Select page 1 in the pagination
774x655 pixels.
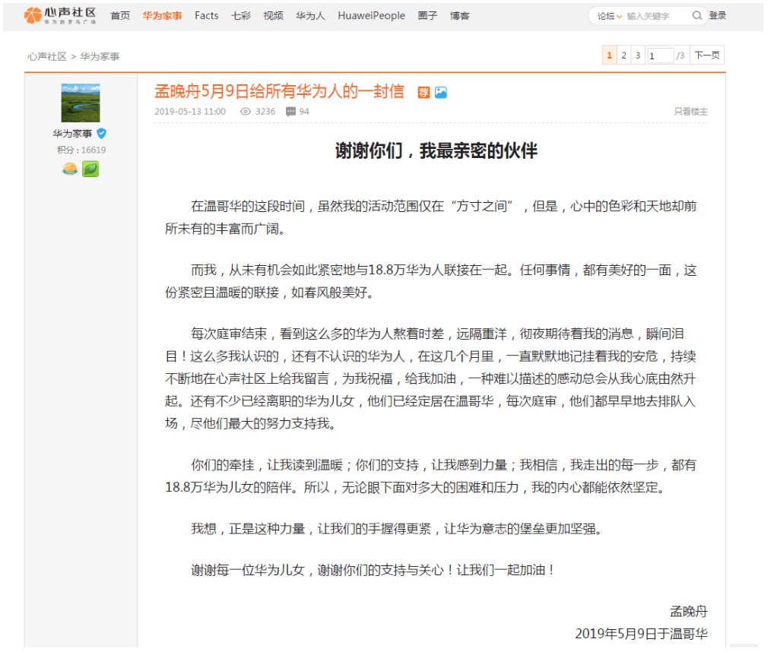click(x=609, y=55)
